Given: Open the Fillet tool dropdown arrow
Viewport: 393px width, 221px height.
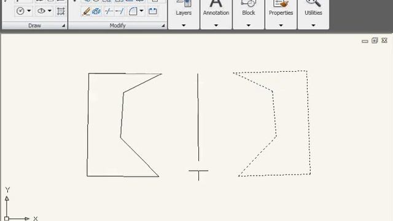Looking at the screenshot, I should coord(141,11).
